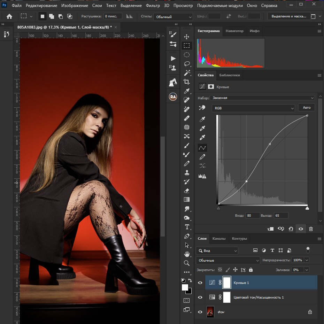Click the foreground color swatch

[x=185, y=287]
